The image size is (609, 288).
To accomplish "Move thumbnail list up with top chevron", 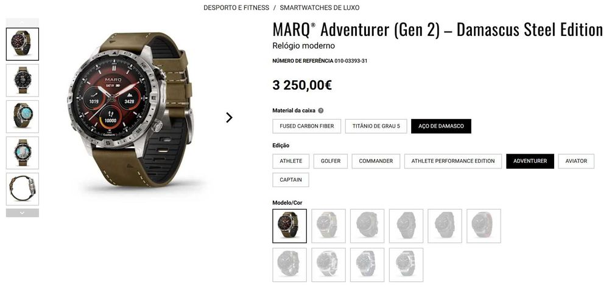I will [x=22, y=22].
